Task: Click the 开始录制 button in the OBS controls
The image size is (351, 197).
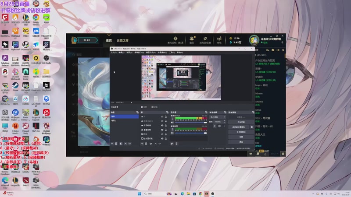Action: pyautogui.click(x=241, y=122)
